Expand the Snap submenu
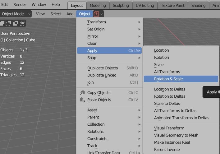This screenshot has height=154, width=220. coord(109,58)
